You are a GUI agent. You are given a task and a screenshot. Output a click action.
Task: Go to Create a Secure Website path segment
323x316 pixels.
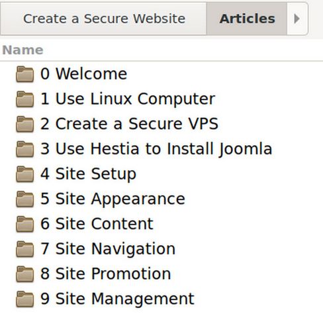pyautogui.click(x=103, y=19)
